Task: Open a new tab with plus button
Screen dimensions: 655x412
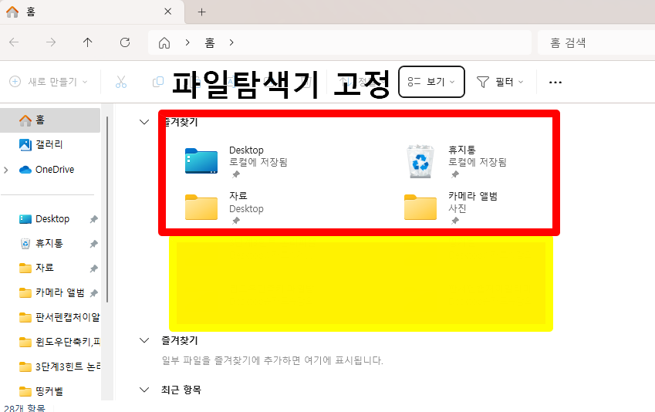Action: tap(202, 12)
